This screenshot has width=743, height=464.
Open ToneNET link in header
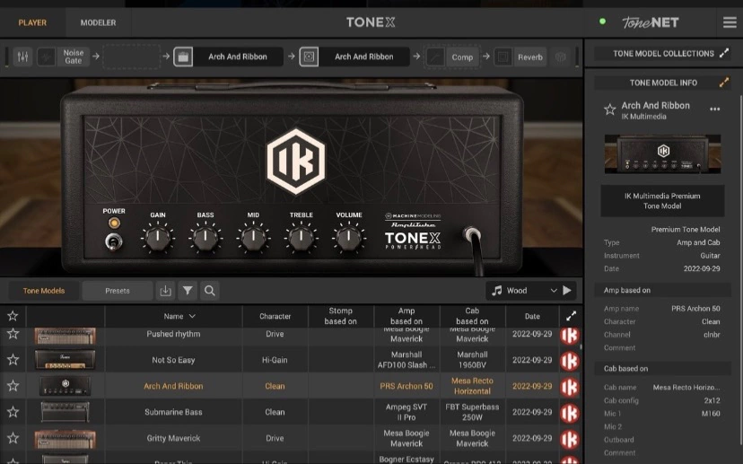tap(651, 22)
